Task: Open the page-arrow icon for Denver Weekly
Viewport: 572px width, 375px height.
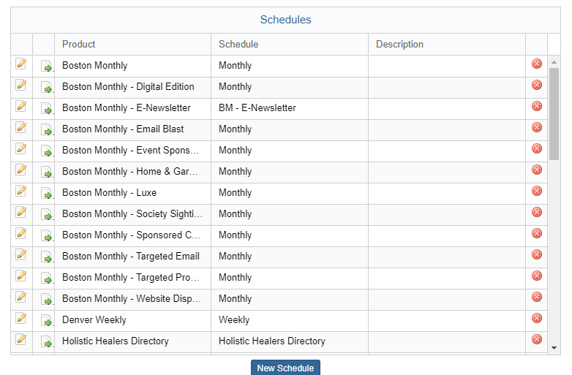Action: point(47,320)
